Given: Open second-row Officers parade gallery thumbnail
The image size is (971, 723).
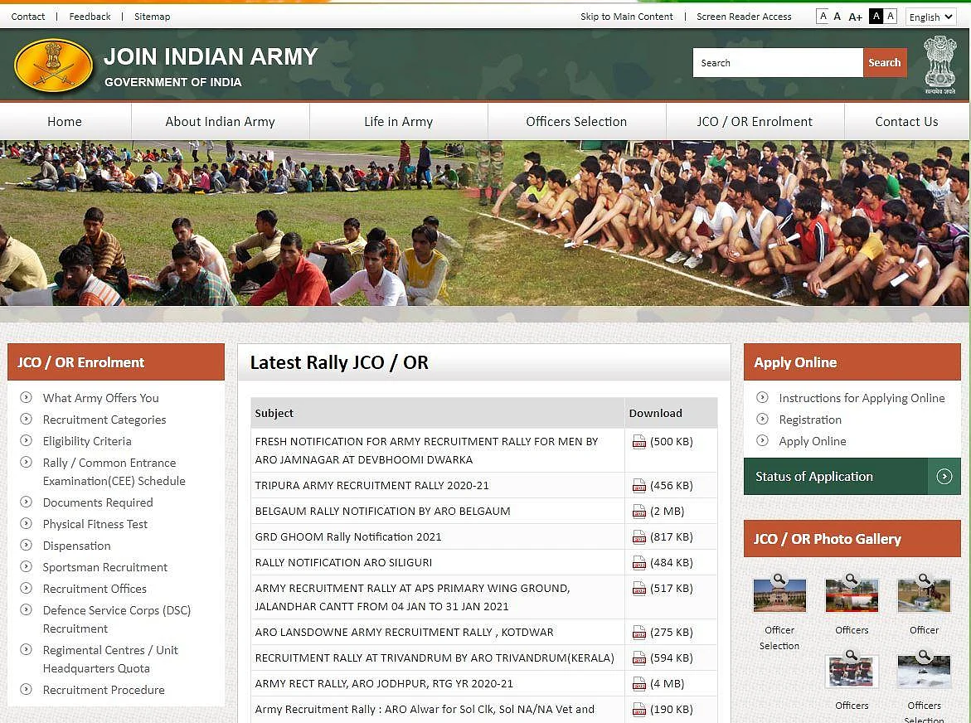Looking at the screenshot, I should pos(852,671).
